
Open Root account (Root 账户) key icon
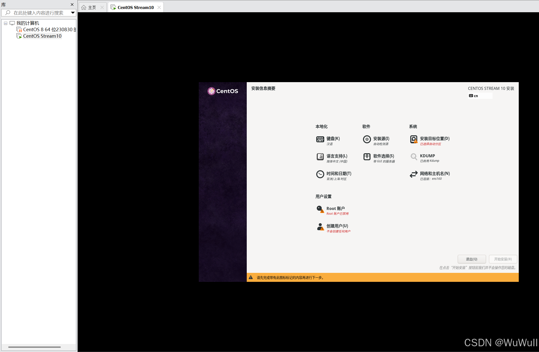click(x=320, y=209)
